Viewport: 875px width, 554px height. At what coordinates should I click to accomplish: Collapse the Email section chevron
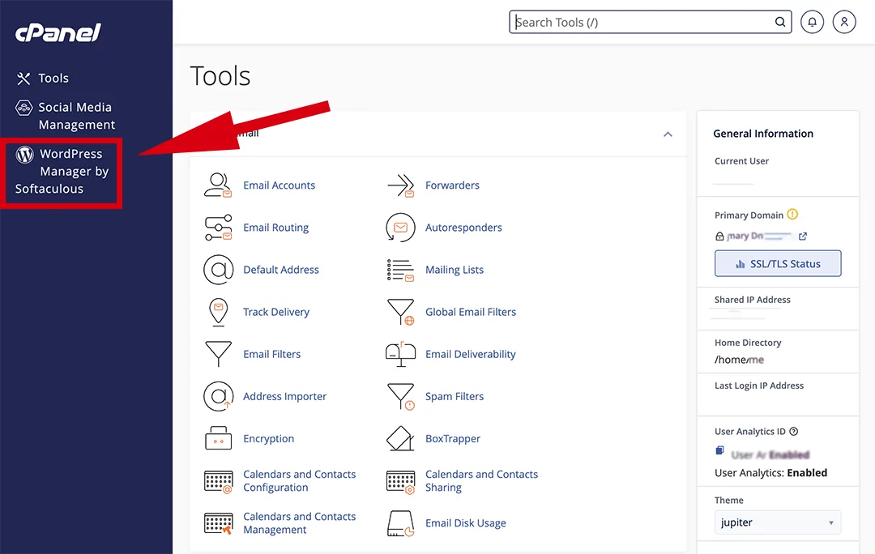(x=668, y=134)
